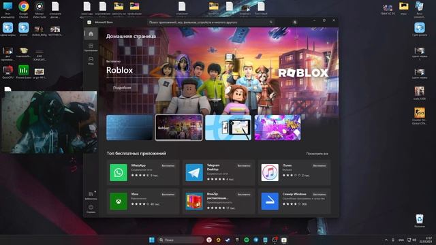The image size is (436, 245).
Task: Click Бесплатно on the Telegram Desktop card
Action: pyautogui.click(x=244, y=166)
